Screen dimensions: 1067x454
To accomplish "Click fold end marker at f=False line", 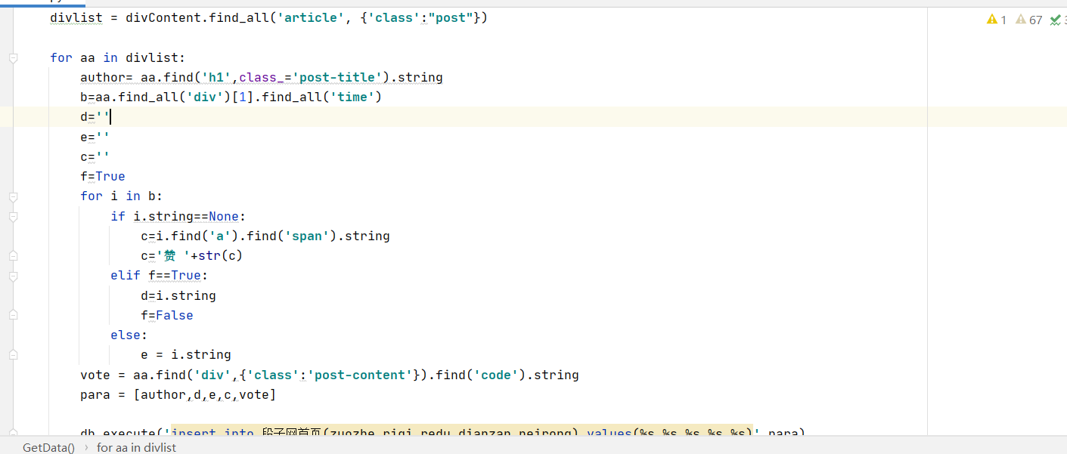I will [x=13, y=316].
